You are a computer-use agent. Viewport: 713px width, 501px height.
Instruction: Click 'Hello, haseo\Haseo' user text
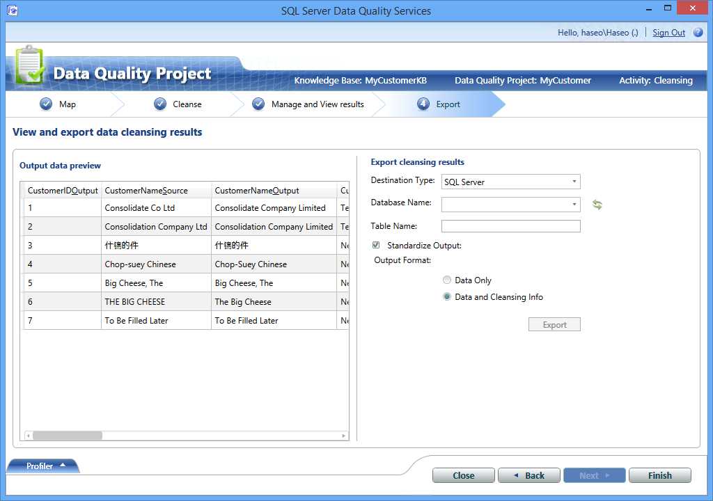pos(598,33)
